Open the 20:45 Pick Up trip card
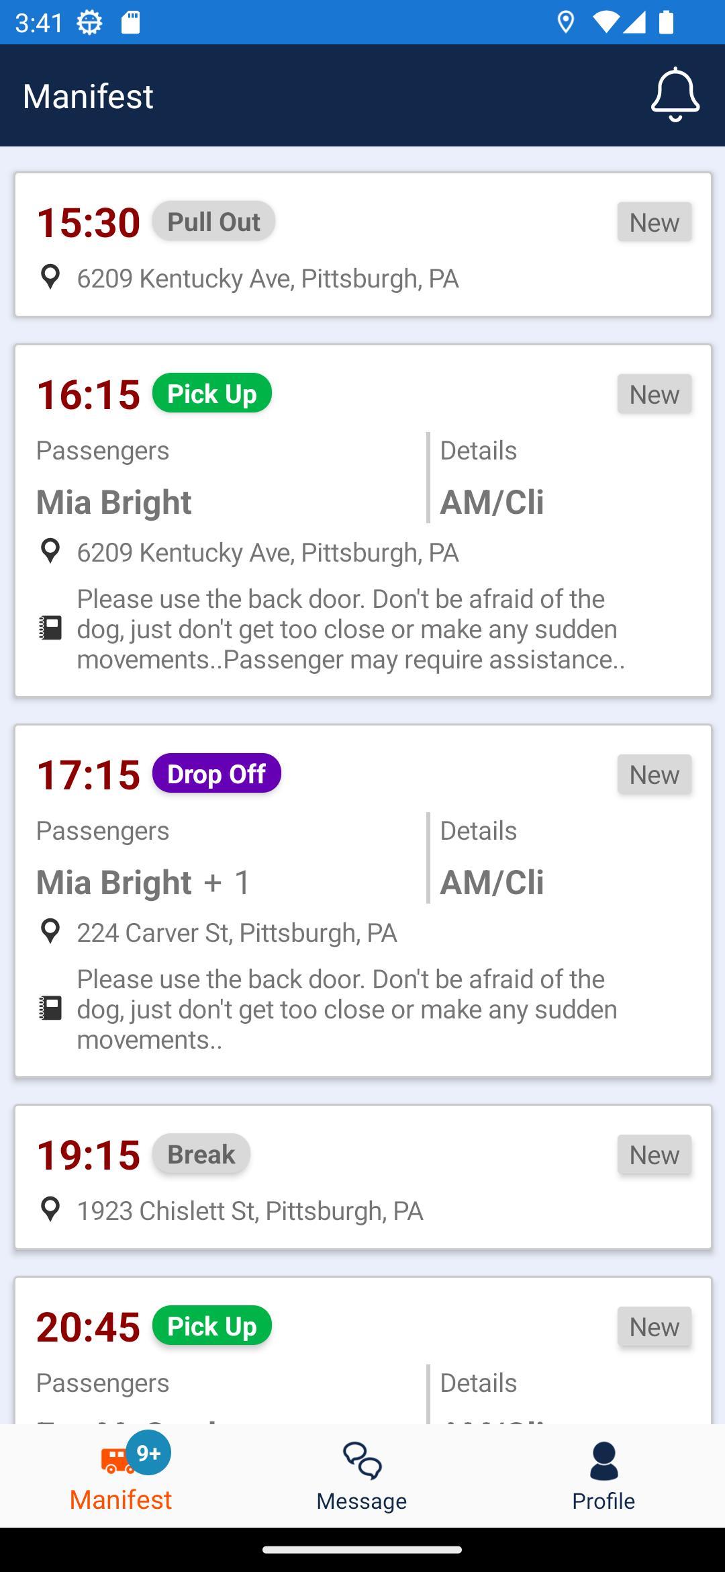This screenshot has width=725, height=1572. [363, 1350]
